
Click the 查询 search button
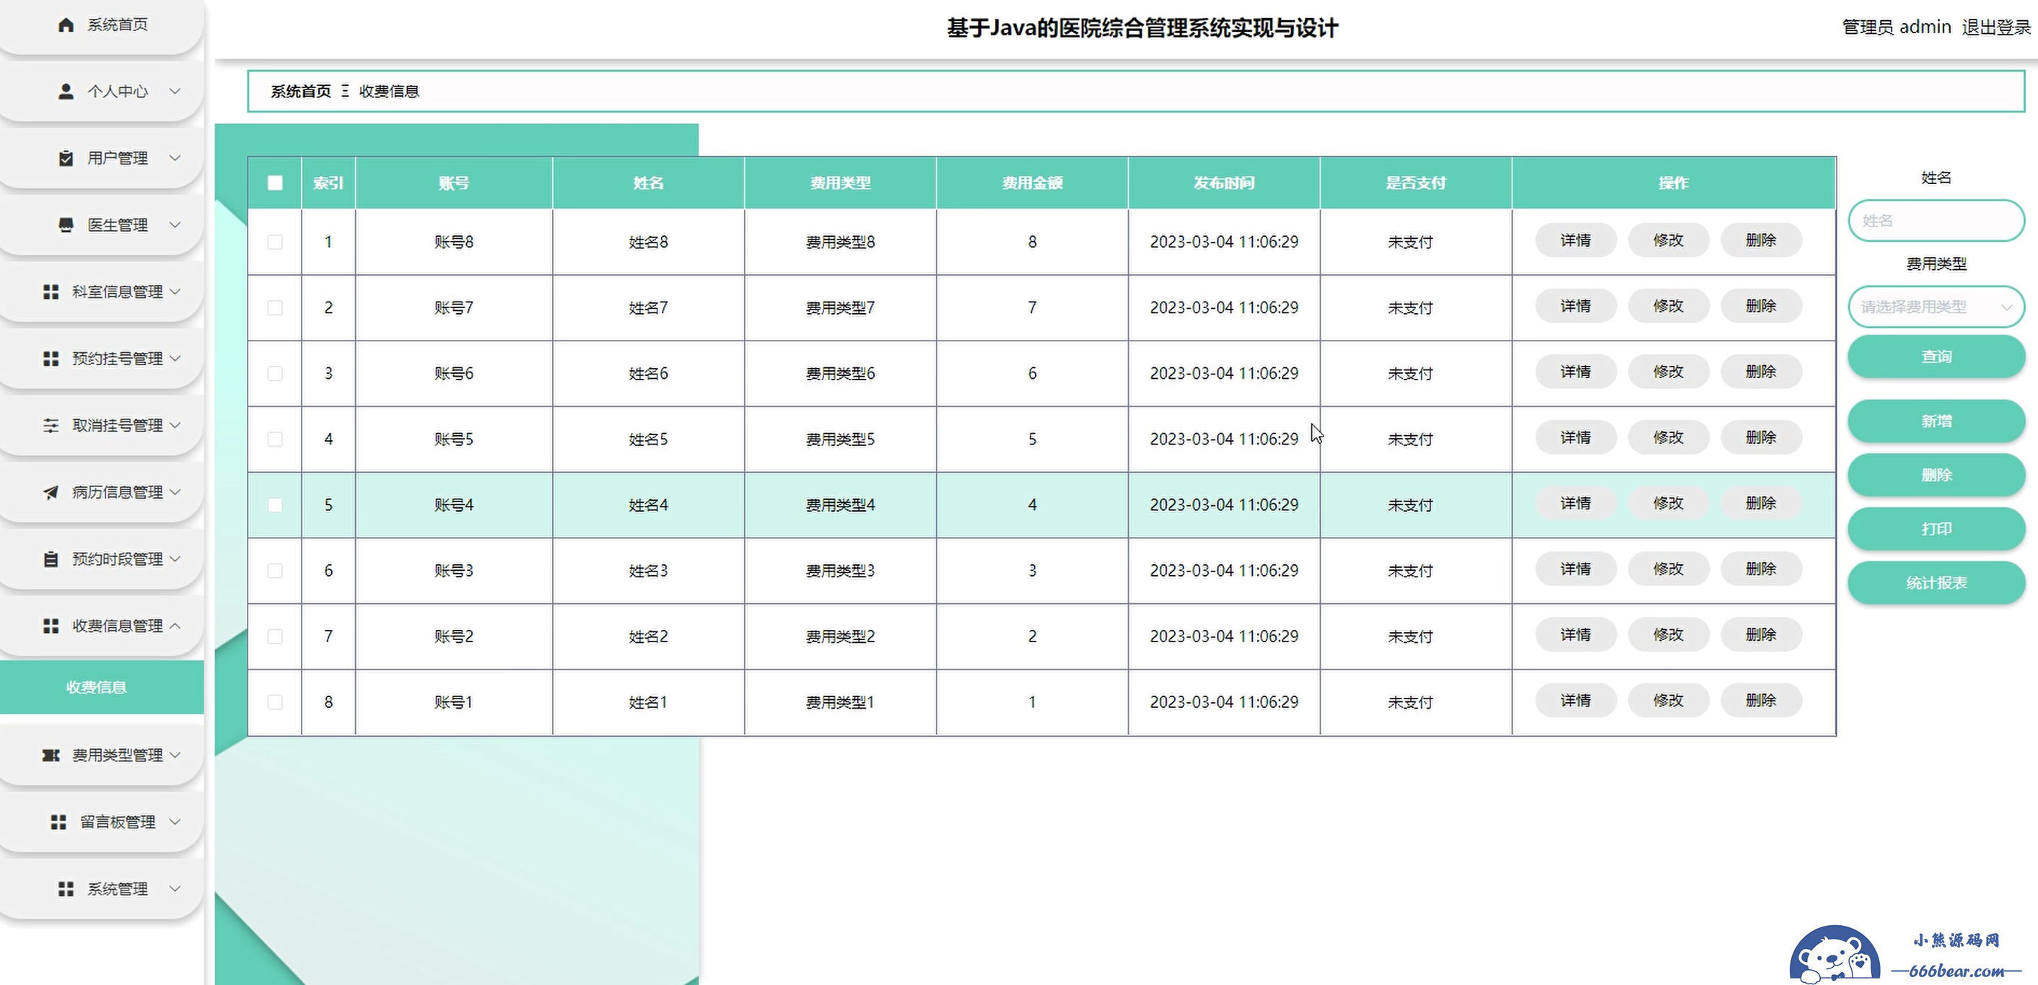click(x=1936, y=356)
